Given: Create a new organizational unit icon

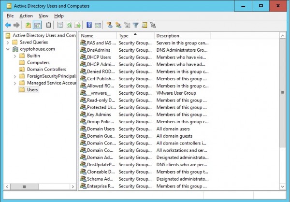Looking at the screenshot, I should click(127, 25).
